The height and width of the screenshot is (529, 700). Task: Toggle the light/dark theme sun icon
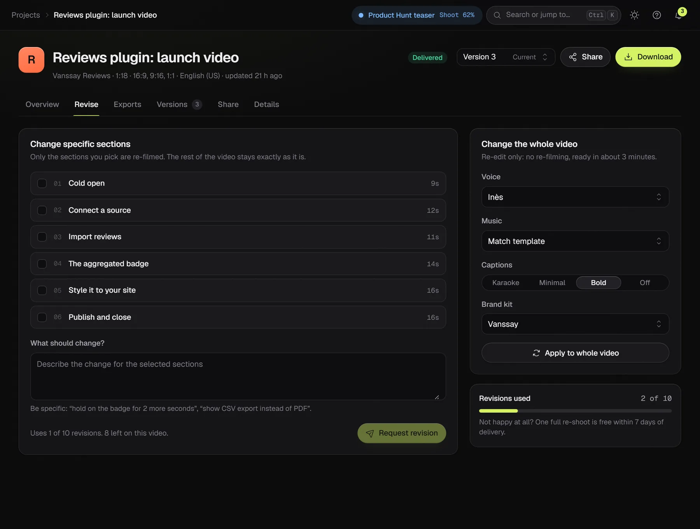point(634,15)
